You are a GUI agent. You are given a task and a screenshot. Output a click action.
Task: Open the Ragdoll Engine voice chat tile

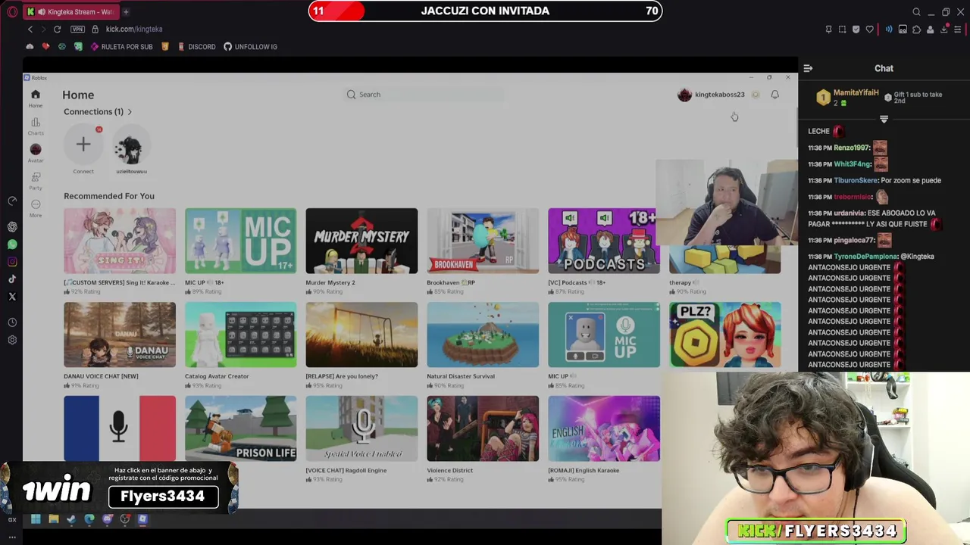pos(361,428)
